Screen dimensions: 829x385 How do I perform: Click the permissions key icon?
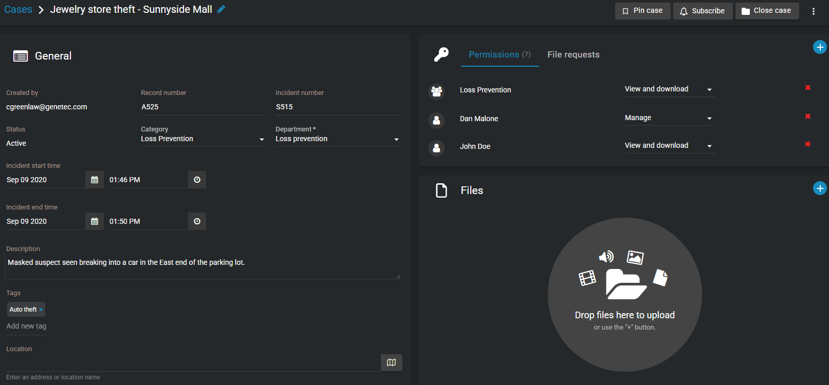click(x=441, y=54)
